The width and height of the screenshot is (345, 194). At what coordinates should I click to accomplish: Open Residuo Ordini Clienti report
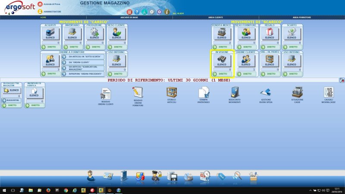[106, 92]
